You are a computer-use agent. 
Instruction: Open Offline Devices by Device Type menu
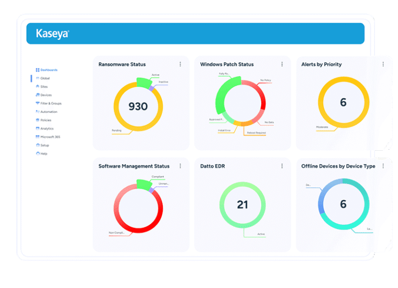[383, 166]
